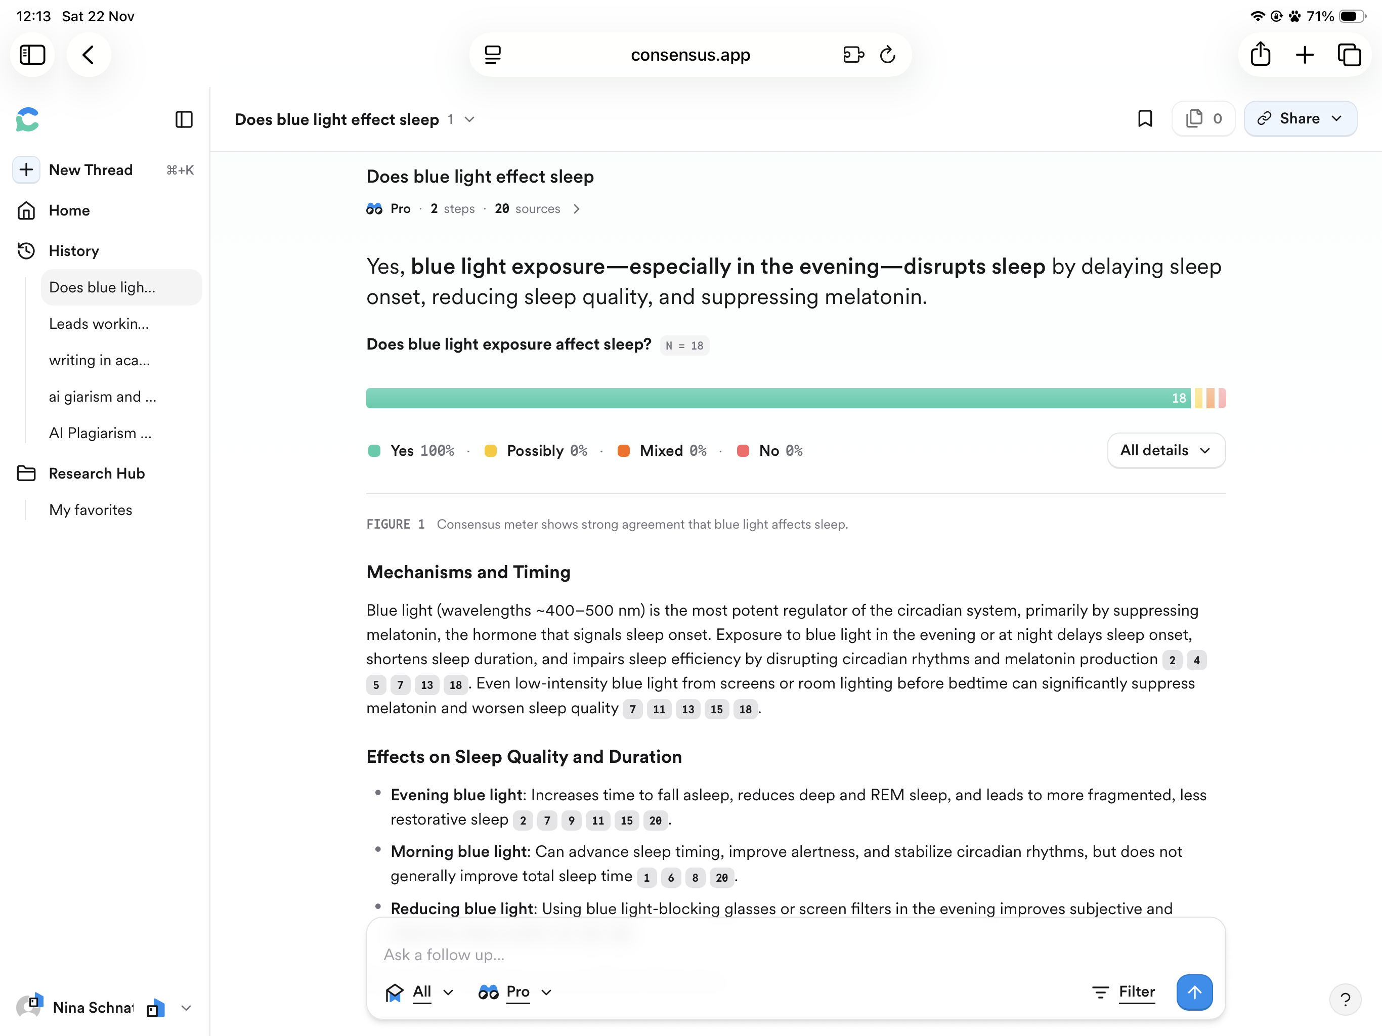1382x1036 pixels.
Task: Open the Safari tab overview icon
Action: (x=1349, y=55)
